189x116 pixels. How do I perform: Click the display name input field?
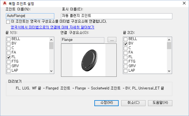pyautogui.click(x=116, y=16)
